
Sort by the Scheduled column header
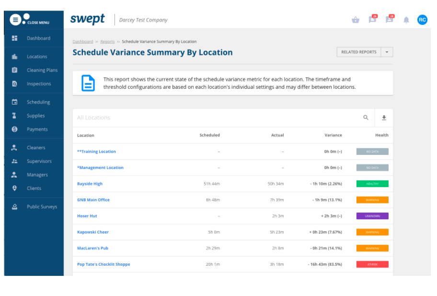[209, 135]
